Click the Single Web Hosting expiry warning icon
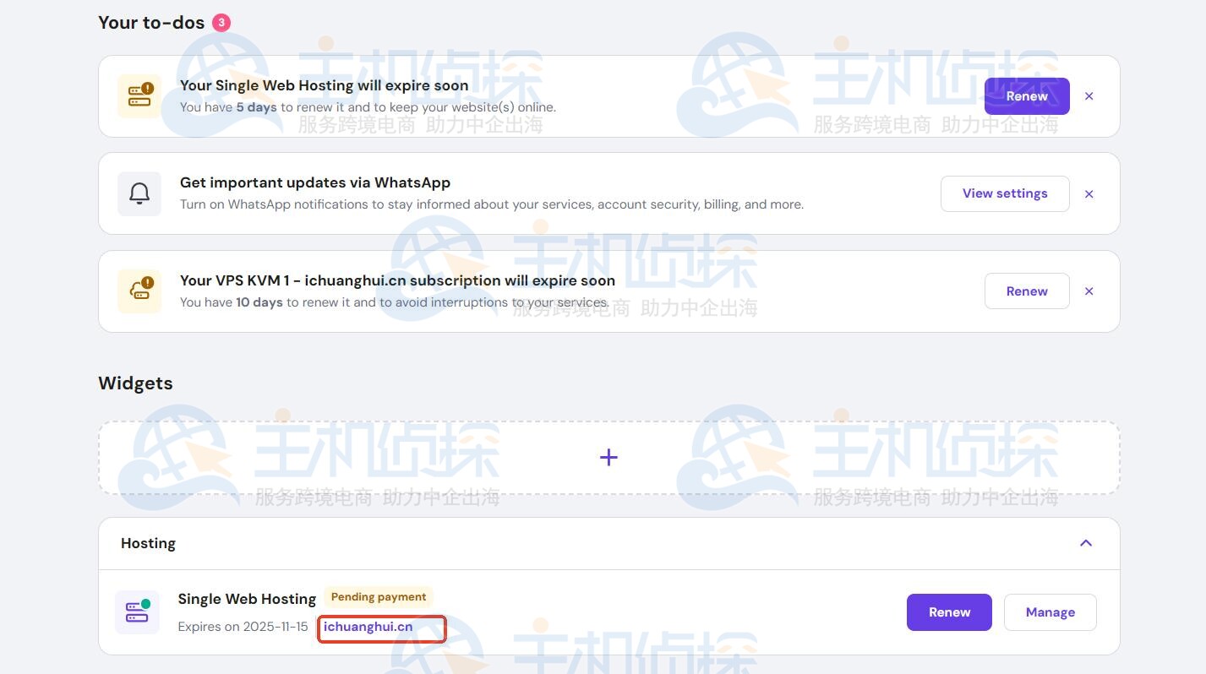 point(139,96)
